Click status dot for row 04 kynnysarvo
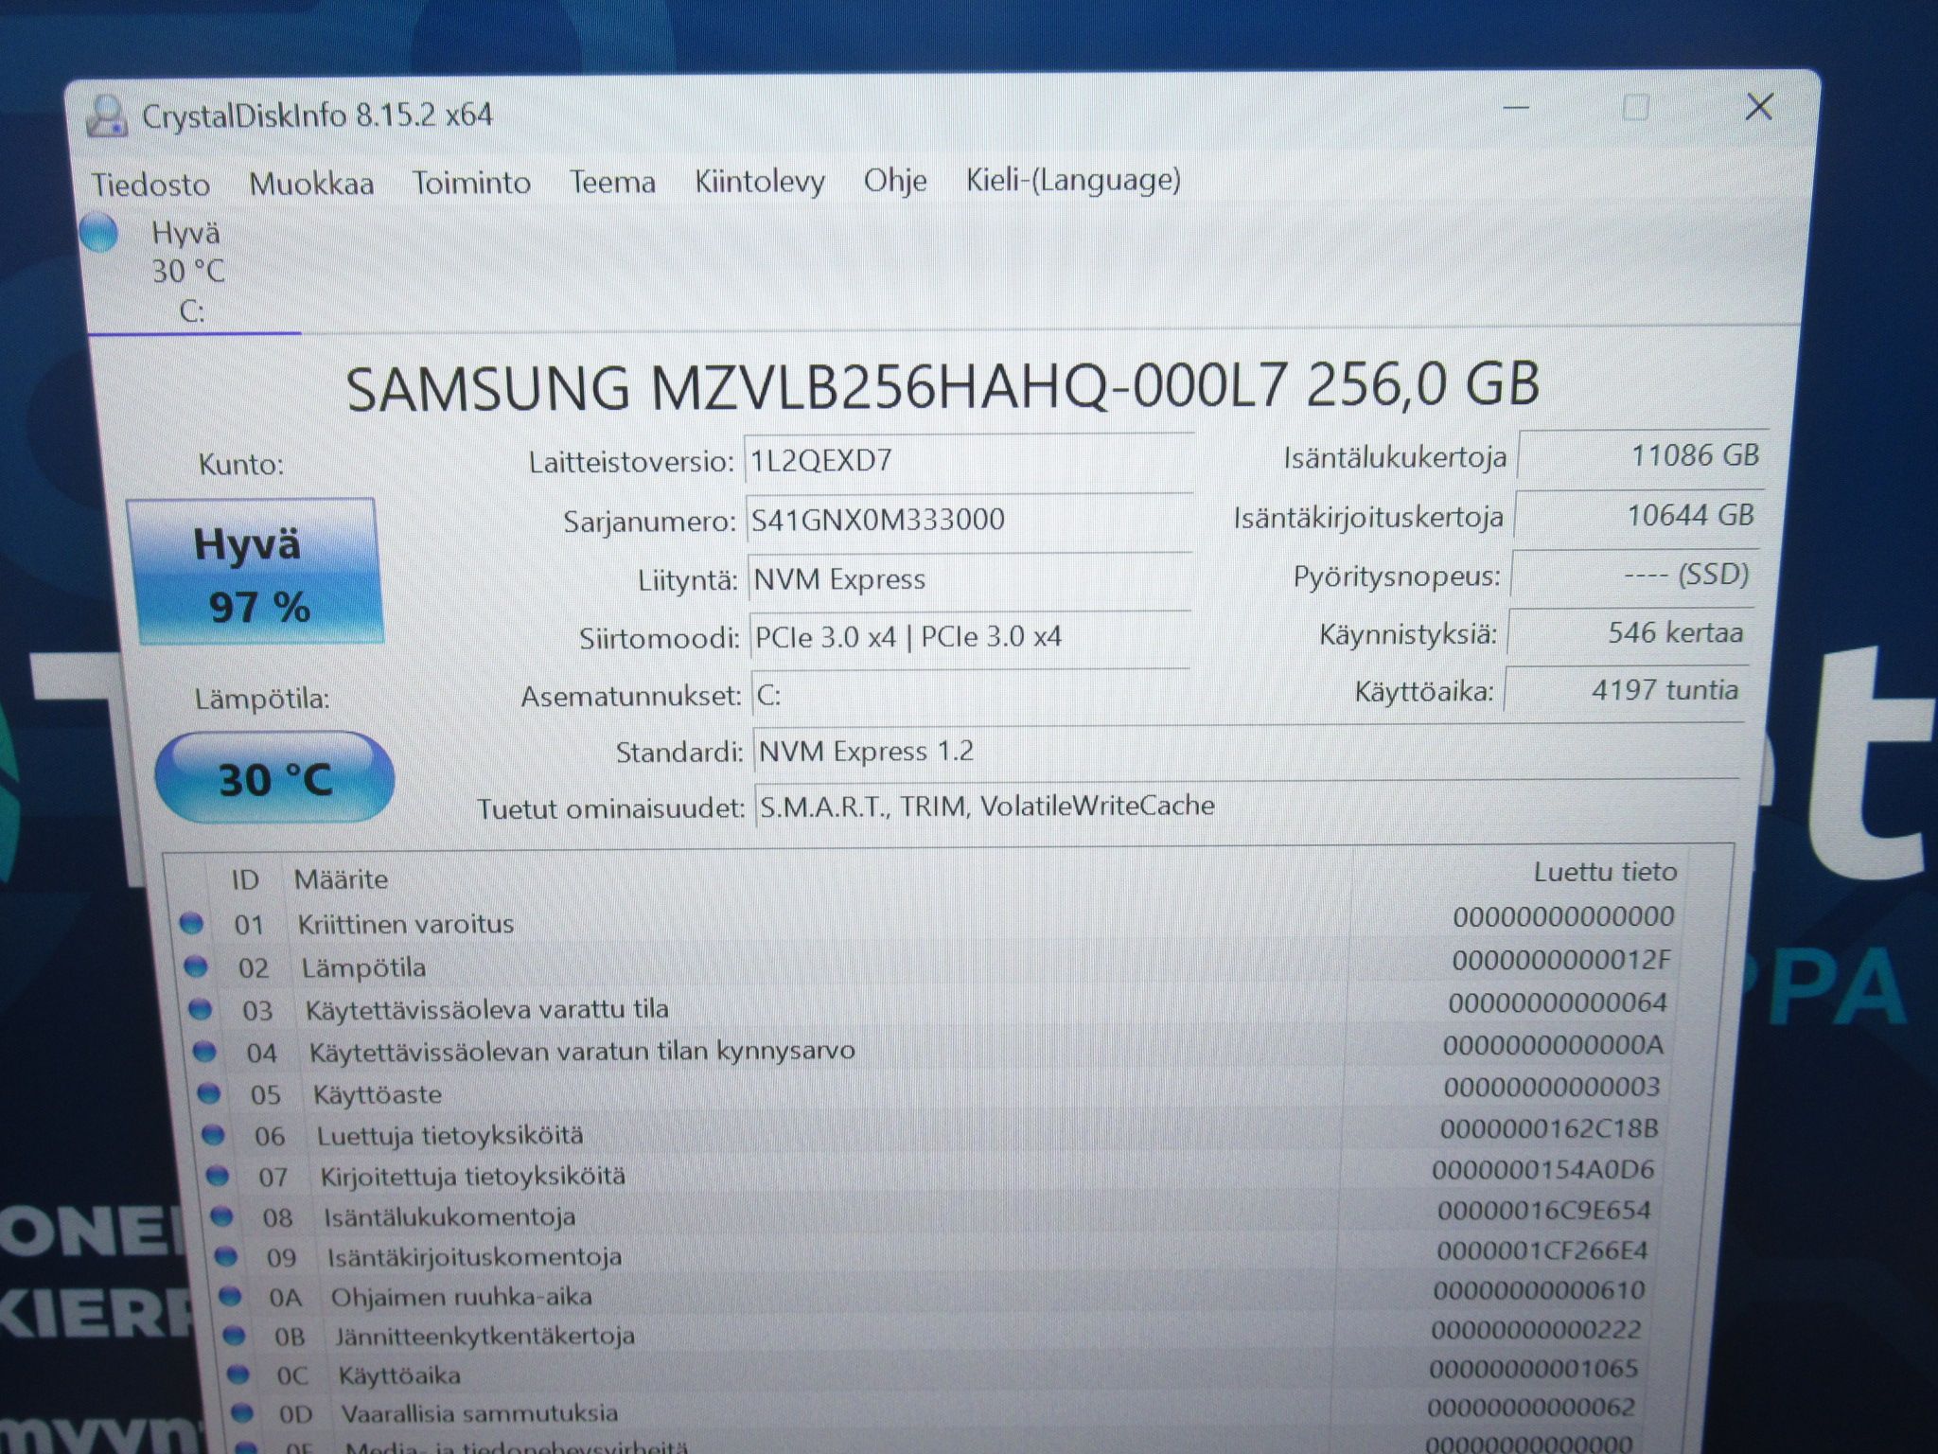 [x=204, y=1051]
